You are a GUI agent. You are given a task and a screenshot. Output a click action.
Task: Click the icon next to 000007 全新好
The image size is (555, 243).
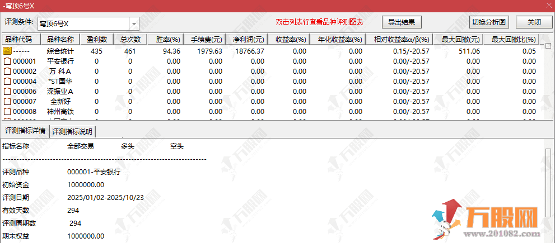pos(7,102)
